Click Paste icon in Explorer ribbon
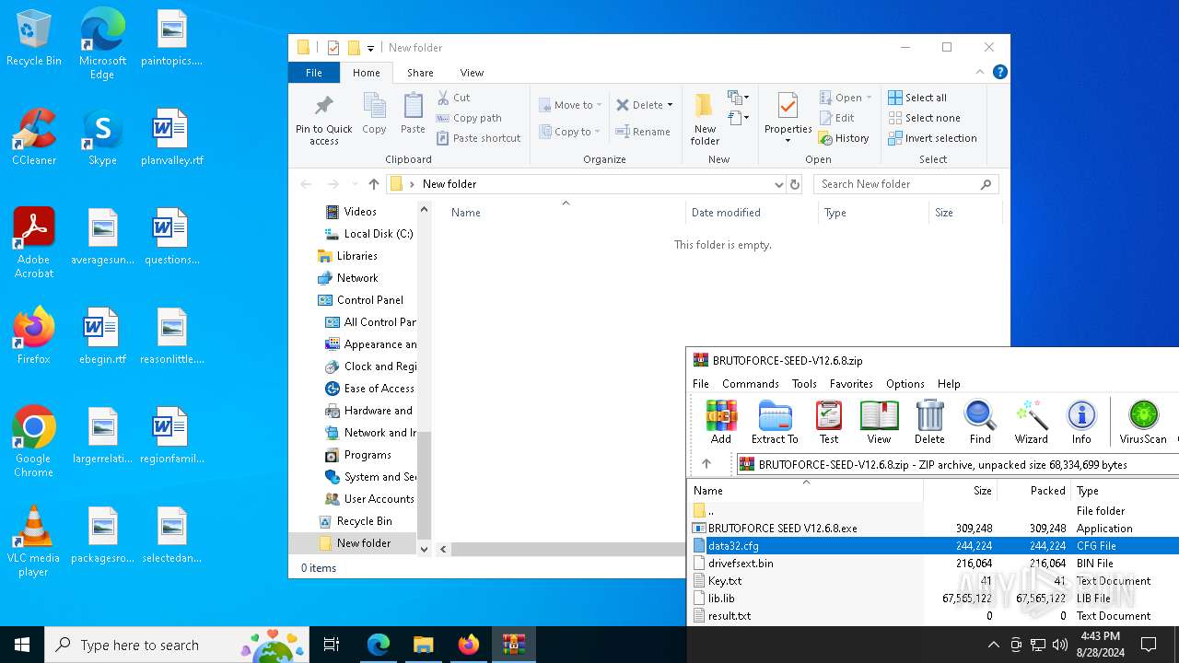1179x663 pixels. (413, 114)
